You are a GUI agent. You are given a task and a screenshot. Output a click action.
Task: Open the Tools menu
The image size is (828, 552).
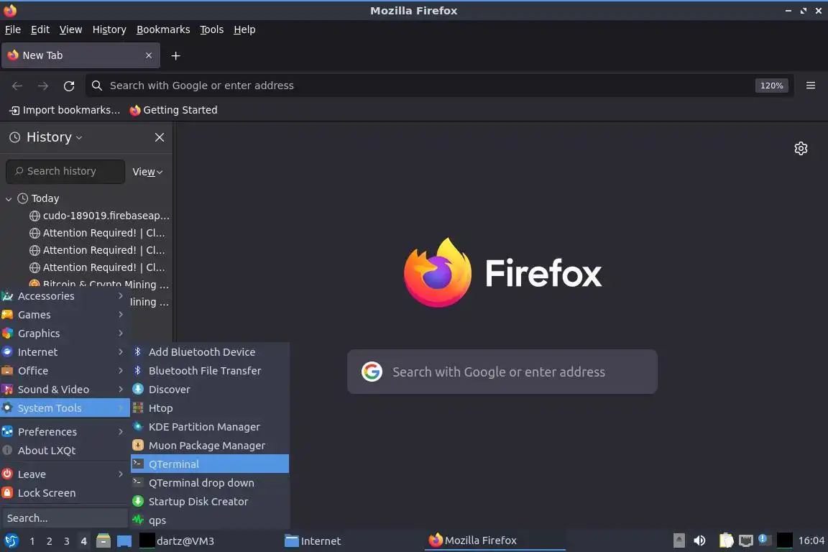(212, 29)
